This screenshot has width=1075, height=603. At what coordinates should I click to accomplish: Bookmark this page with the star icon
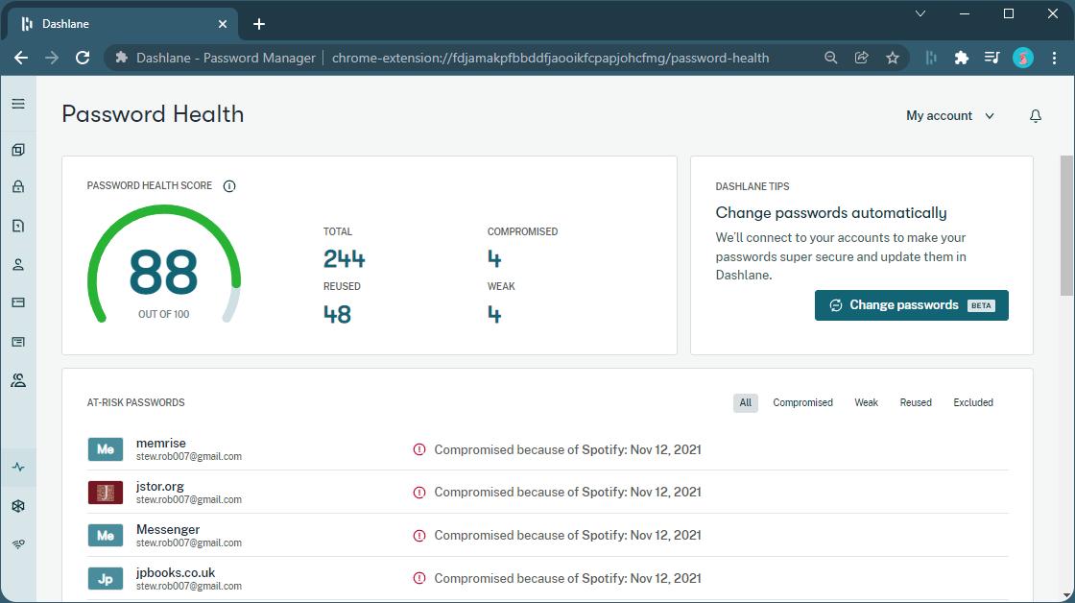893,58
